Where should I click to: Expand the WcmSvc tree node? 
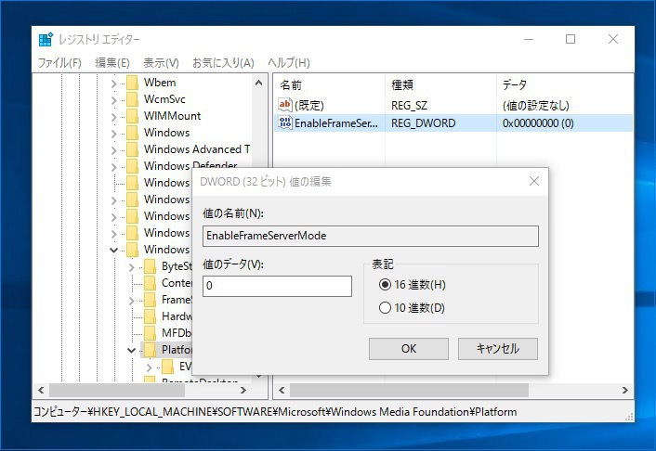113,100
